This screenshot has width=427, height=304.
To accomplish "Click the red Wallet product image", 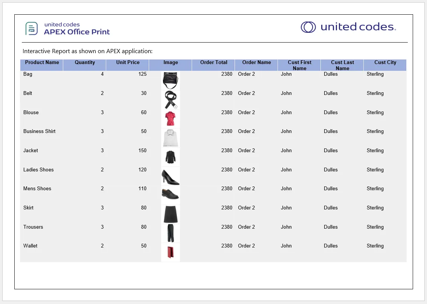I will tap(171, 252).
